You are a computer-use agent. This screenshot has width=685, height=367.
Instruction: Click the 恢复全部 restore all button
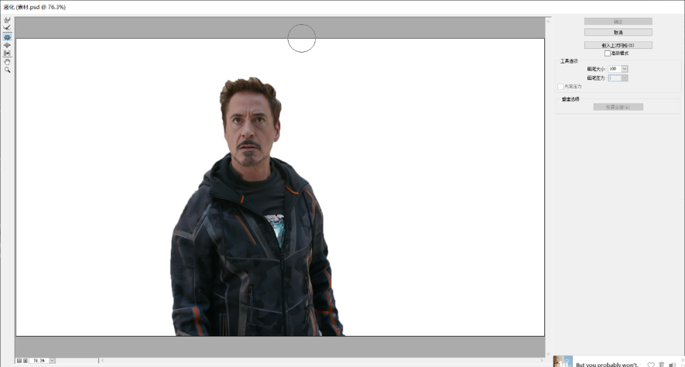coord(618,107)
